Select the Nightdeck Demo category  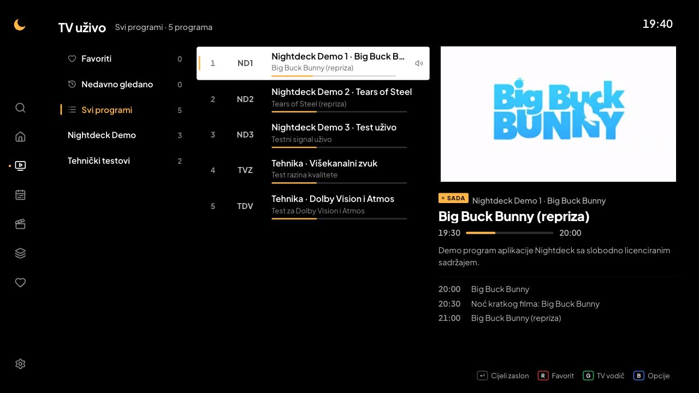123,135
